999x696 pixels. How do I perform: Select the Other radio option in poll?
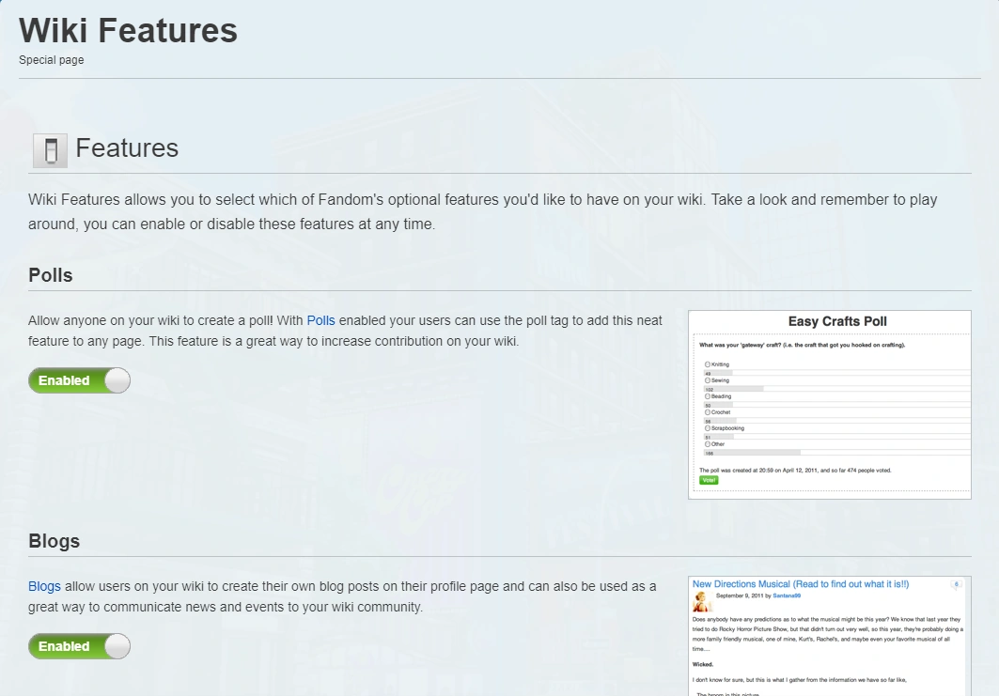(708, 444)
